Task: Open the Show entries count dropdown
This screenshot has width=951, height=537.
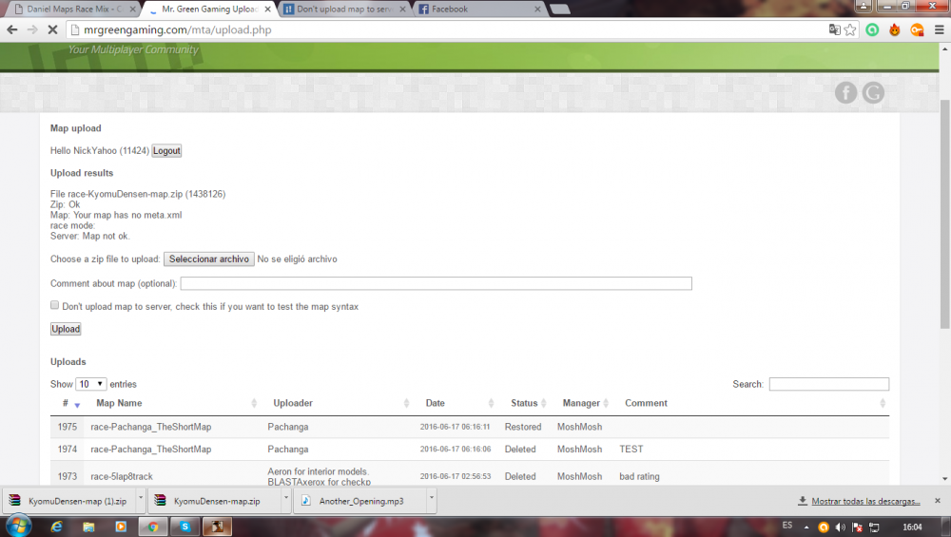Action: (91, 384)
